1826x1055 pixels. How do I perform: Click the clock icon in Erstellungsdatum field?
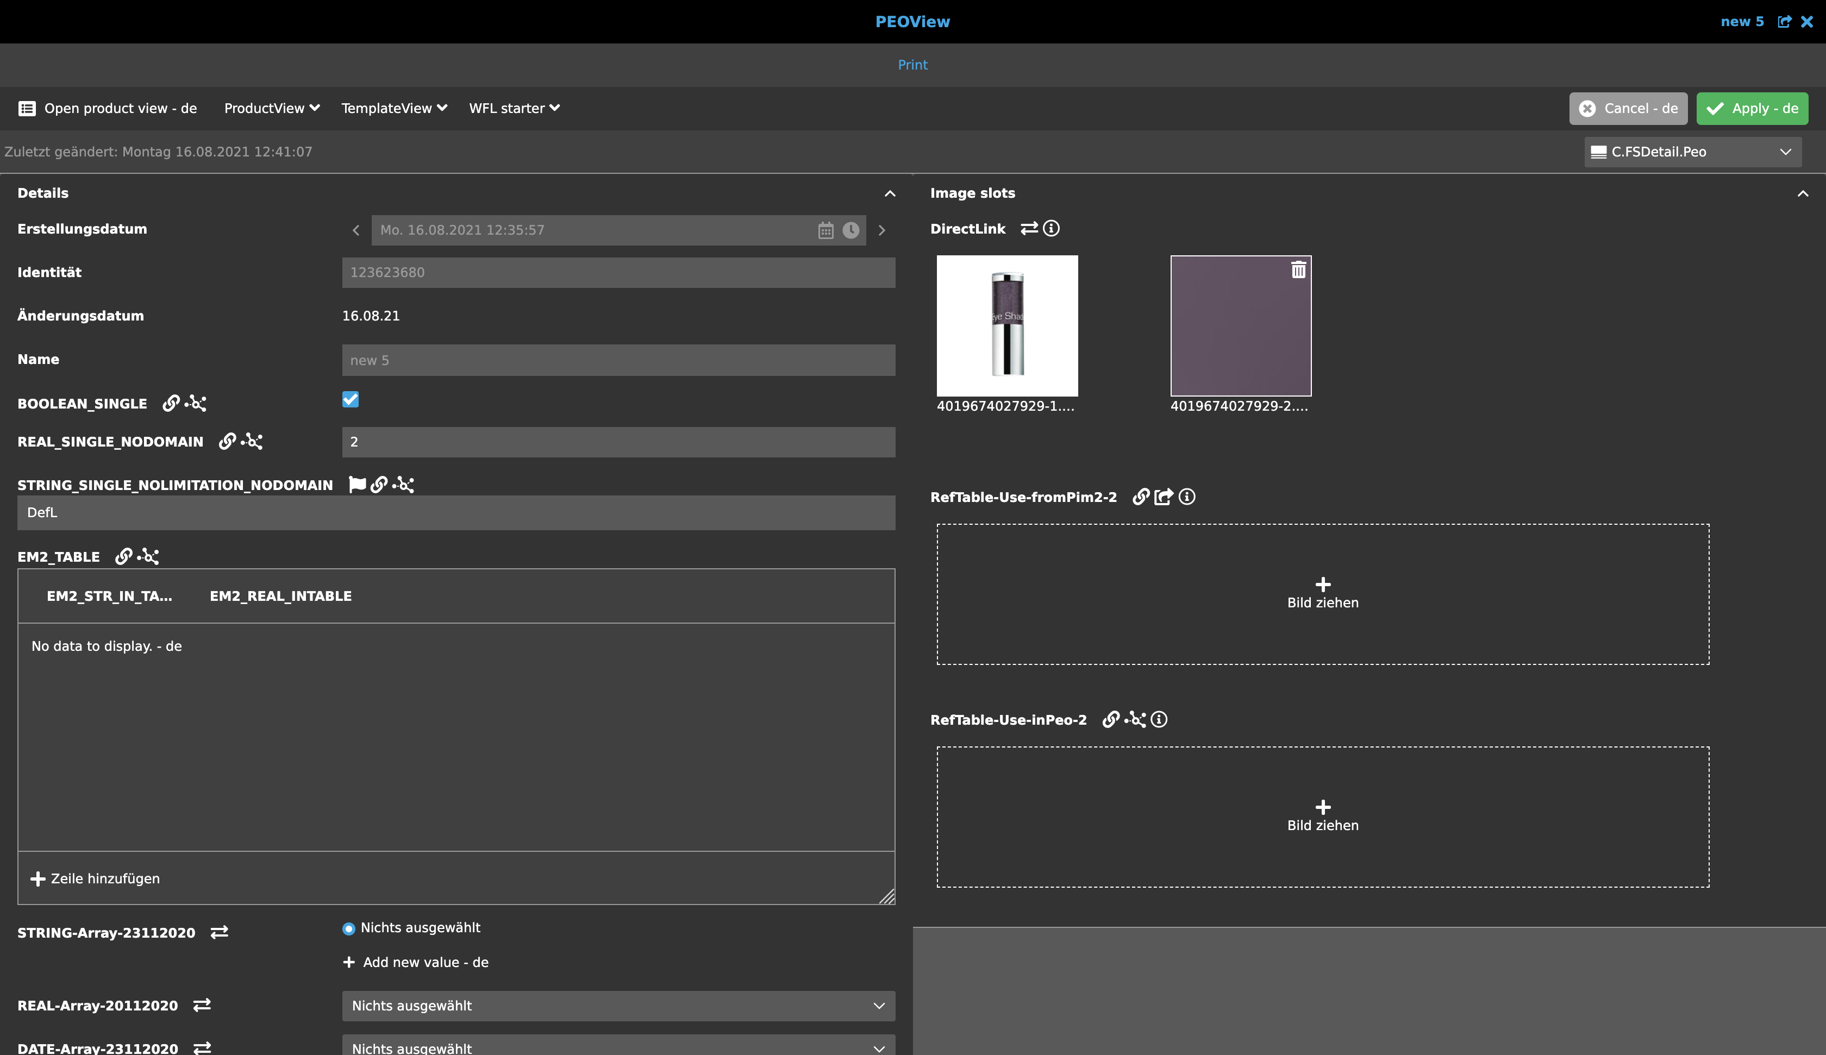[851, 230]
